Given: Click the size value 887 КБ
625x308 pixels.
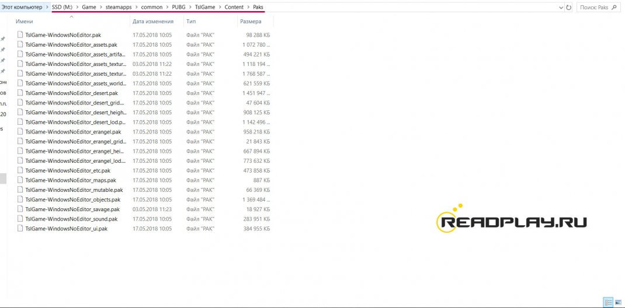Looking at the screenshot, I should pos(262,180).
